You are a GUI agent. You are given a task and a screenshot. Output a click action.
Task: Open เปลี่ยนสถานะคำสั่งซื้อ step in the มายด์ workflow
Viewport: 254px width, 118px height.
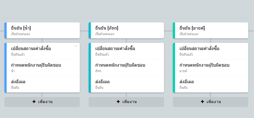point(211,51)
